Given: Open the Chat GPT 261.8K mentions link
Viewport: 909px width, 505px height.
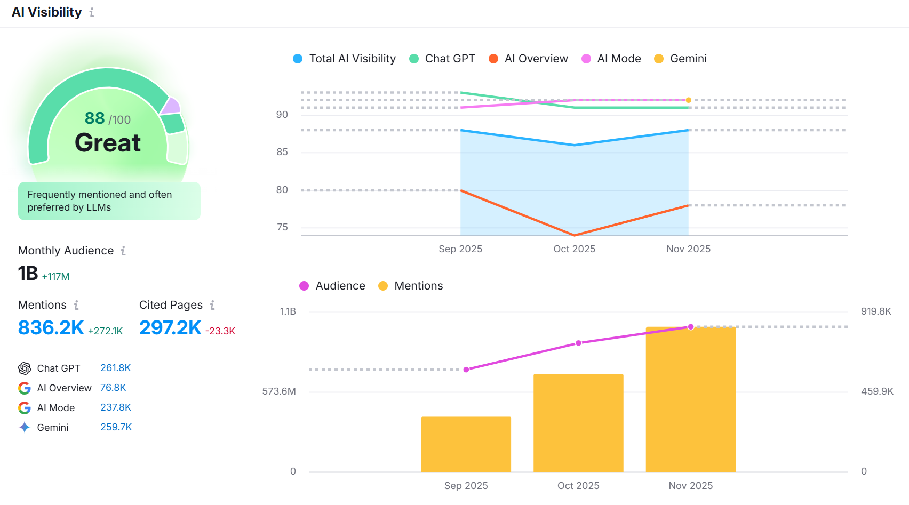Looking at the screenshot, I should (x=115, y=368).
